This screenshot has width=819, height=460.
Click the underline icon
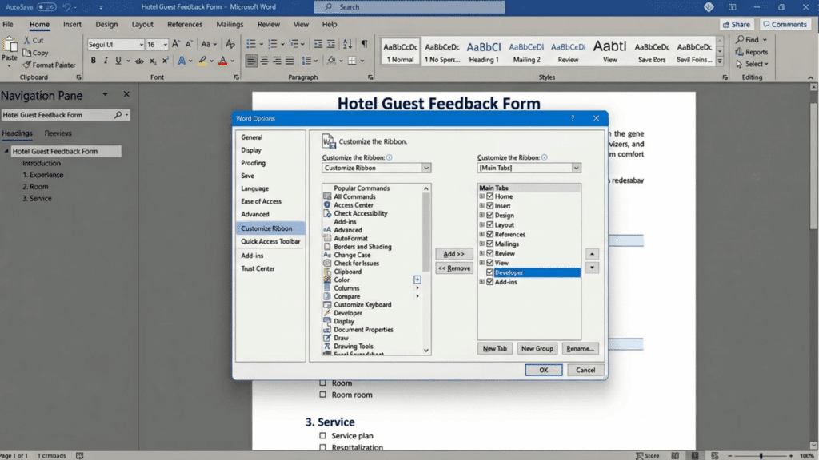[118, 60]
